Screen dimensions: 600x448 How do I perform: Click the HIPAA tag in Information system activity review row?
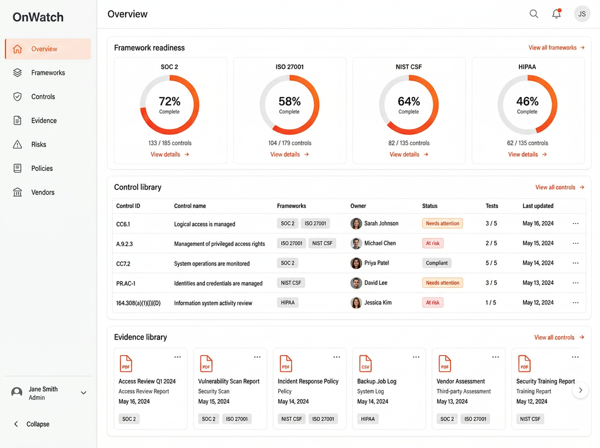(x=288, y=302)
